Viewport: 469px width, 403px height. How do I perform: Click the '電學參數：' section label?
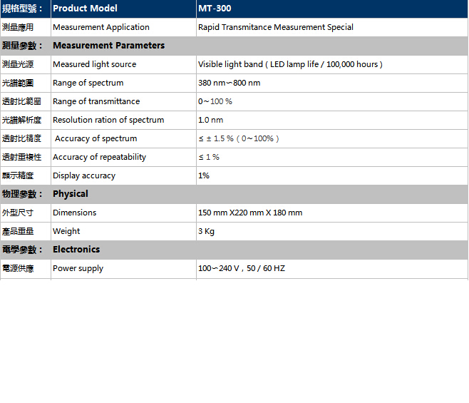(x=22, y=250)
